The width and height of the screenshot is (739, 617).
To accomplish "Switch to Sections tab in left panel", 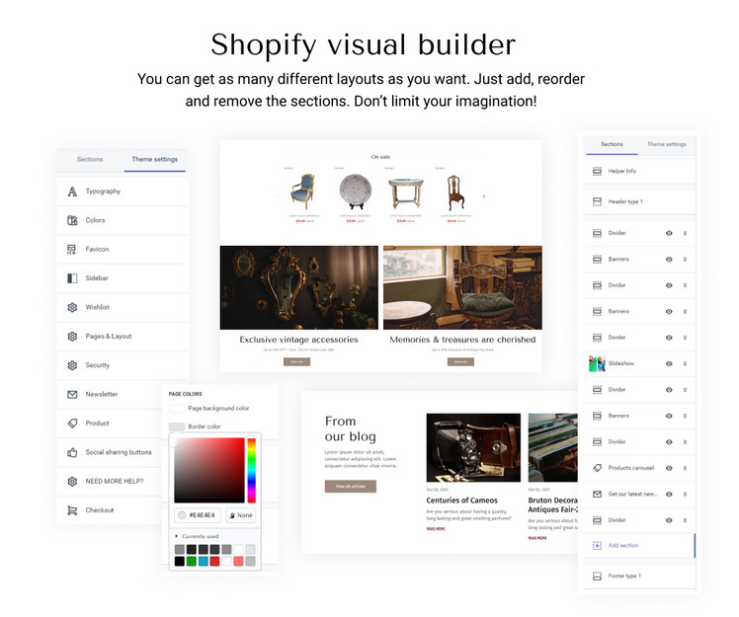I will point(90,159).
